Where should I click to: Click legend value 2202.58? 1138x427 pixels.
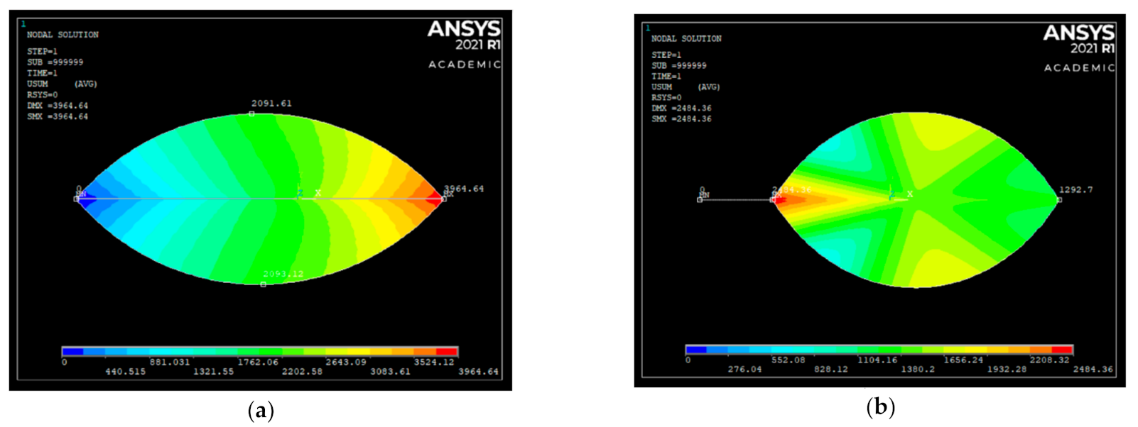click(302, 372)
